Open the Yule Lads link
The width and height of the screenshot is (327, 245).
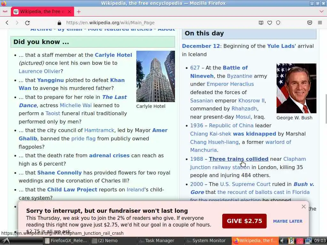pos(281,46)
